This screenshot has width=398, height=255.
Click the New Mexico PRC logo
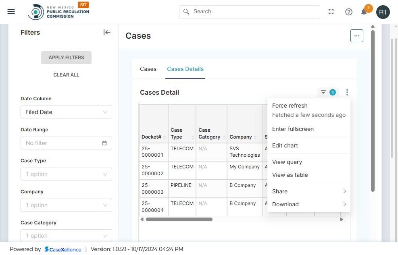coord(58,12)
